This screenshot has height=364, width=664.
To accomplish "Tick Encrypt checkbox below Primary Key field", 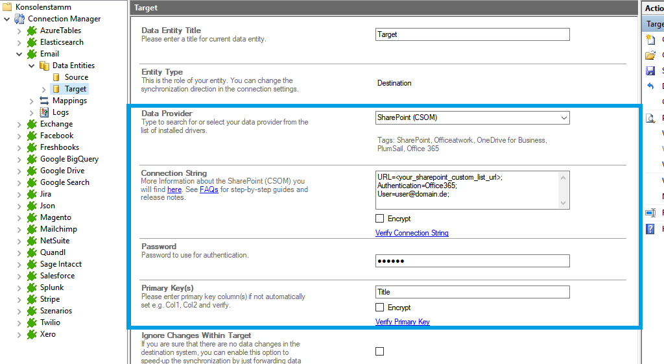I will (x=380, y=308).
